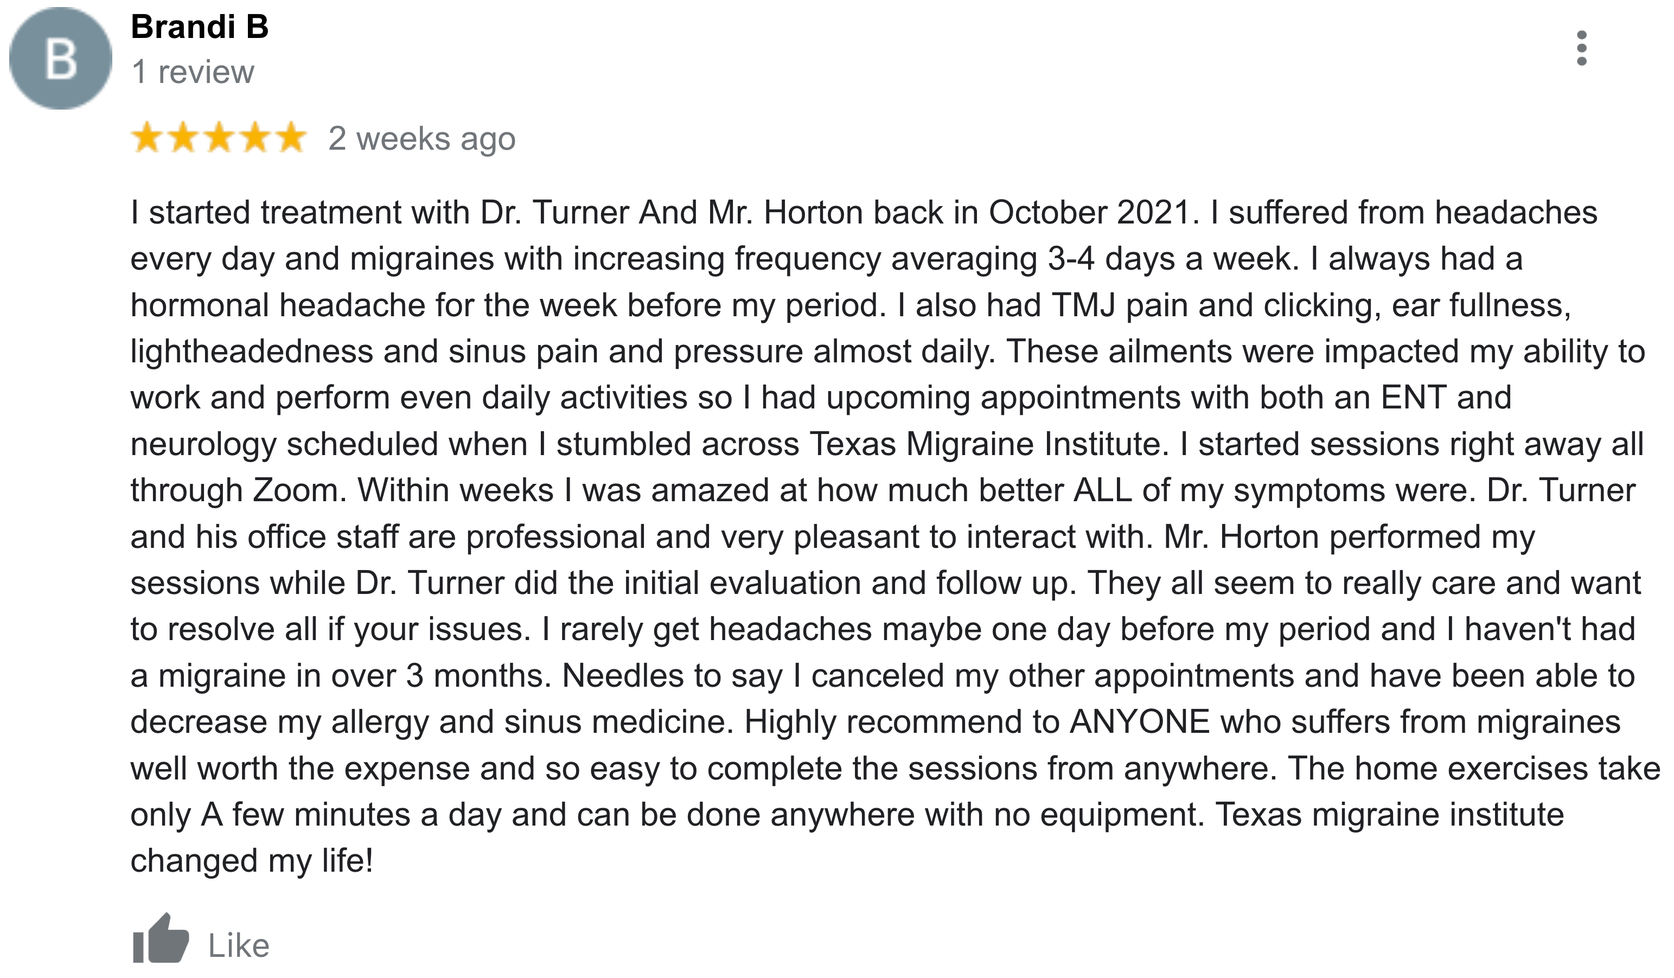Select the second gold rating star
1674x978 pixels.
[x=183, y=138]
